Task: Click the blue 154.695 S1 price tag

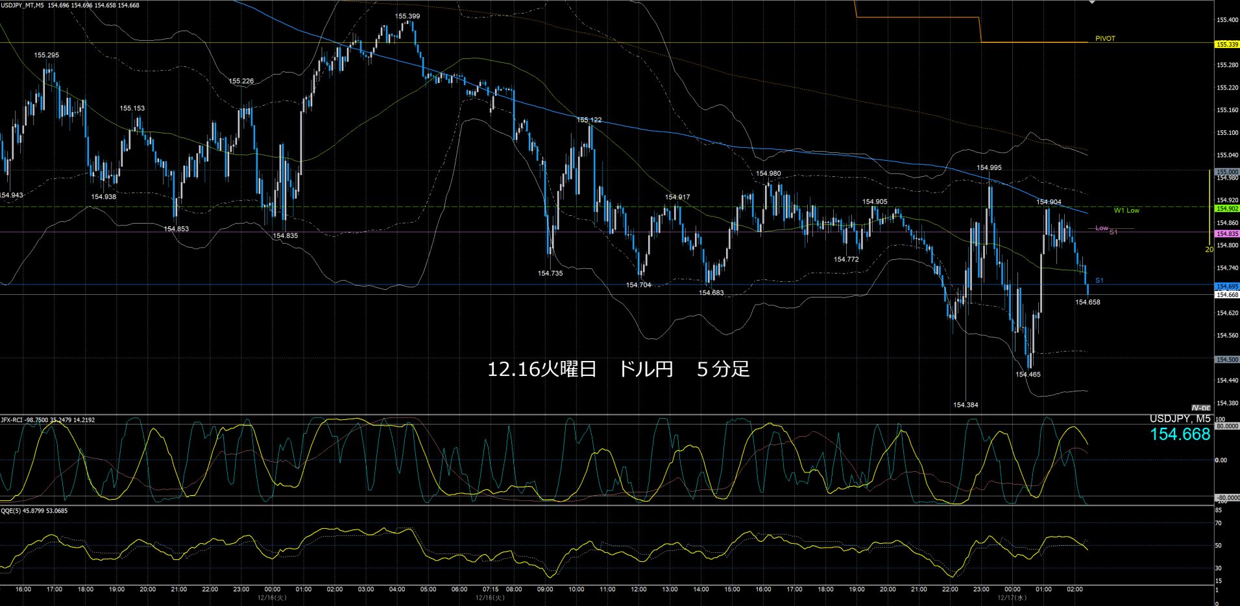Action: coord(1226,286)
